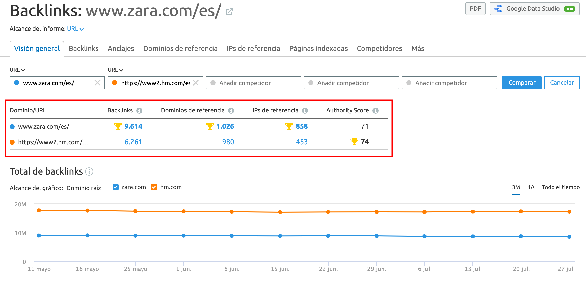
Task: Open the Anclajes tab
Action: point(121,48)
